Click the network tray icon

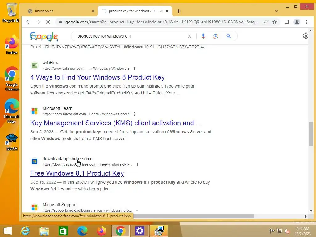pyautogui.click(x=280, y=231)
